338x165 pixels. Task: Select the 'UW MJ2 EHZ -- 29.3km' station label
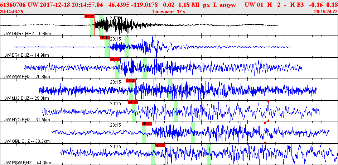point(26,98)
